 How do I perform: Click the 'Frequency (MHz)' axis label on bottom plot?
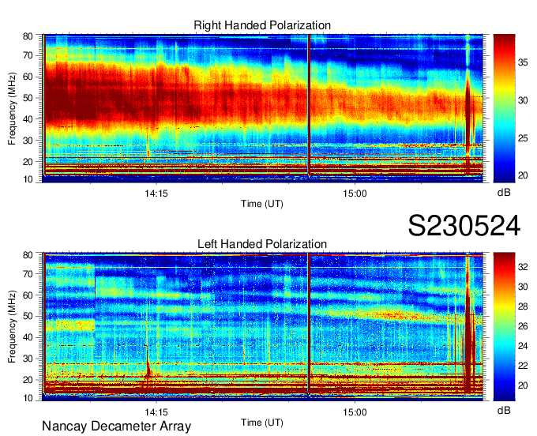point(12,327)
